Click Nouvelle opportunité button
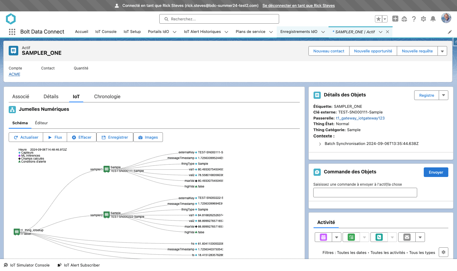Screen dimensions: 457x271 373,51
